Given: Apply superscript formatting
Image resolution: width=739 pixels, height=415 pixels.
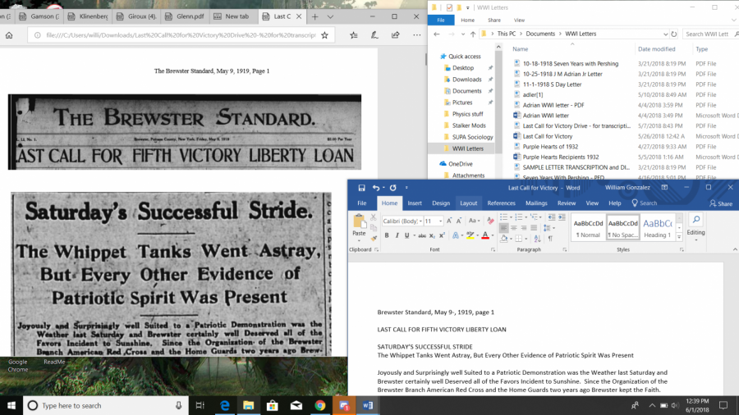Looking at the screenshot, I should coord(442,235).
